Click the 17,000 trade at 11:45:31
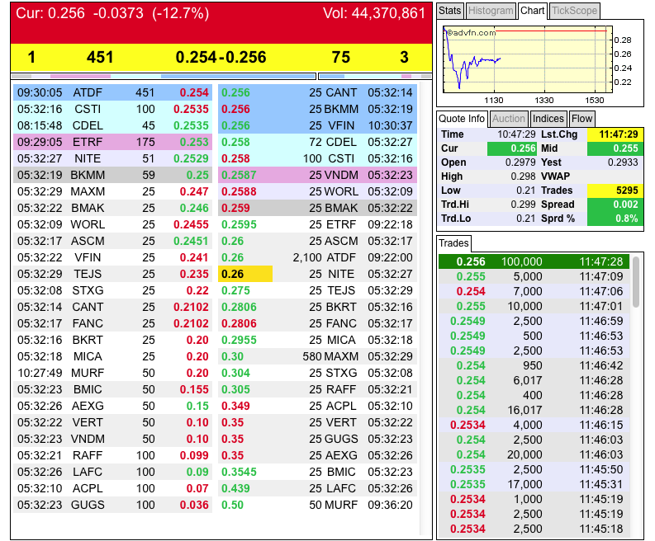This screenshot has width=655, height=541. 534,484
